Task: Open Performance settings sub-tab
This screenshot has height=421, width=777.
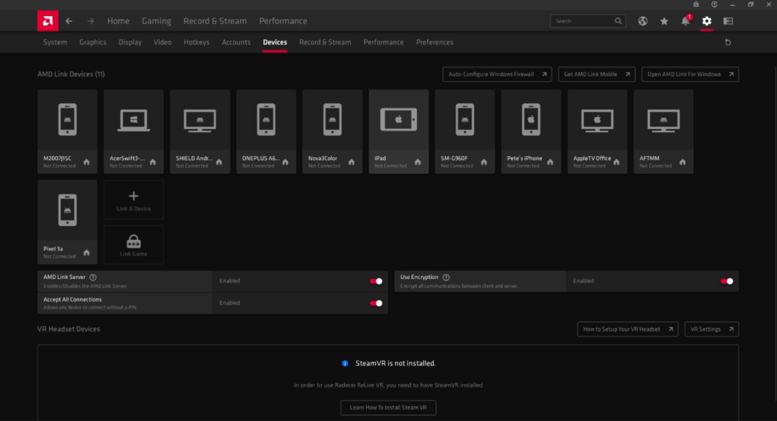Action: tap(384, 42)
